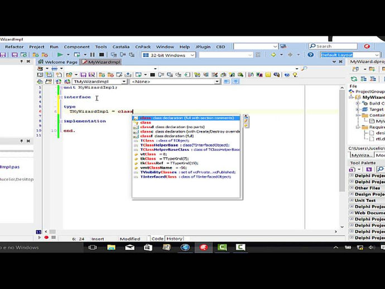This screenshot has width=385, height=289.
Task: Collapse the code fold at the interface line
Action: [60, 97]
